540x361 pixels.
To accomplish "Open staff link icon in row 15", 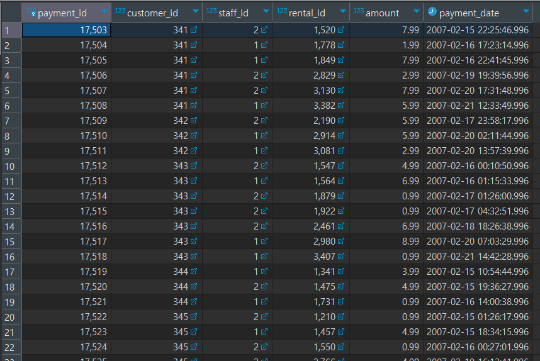I will point(264,242).
